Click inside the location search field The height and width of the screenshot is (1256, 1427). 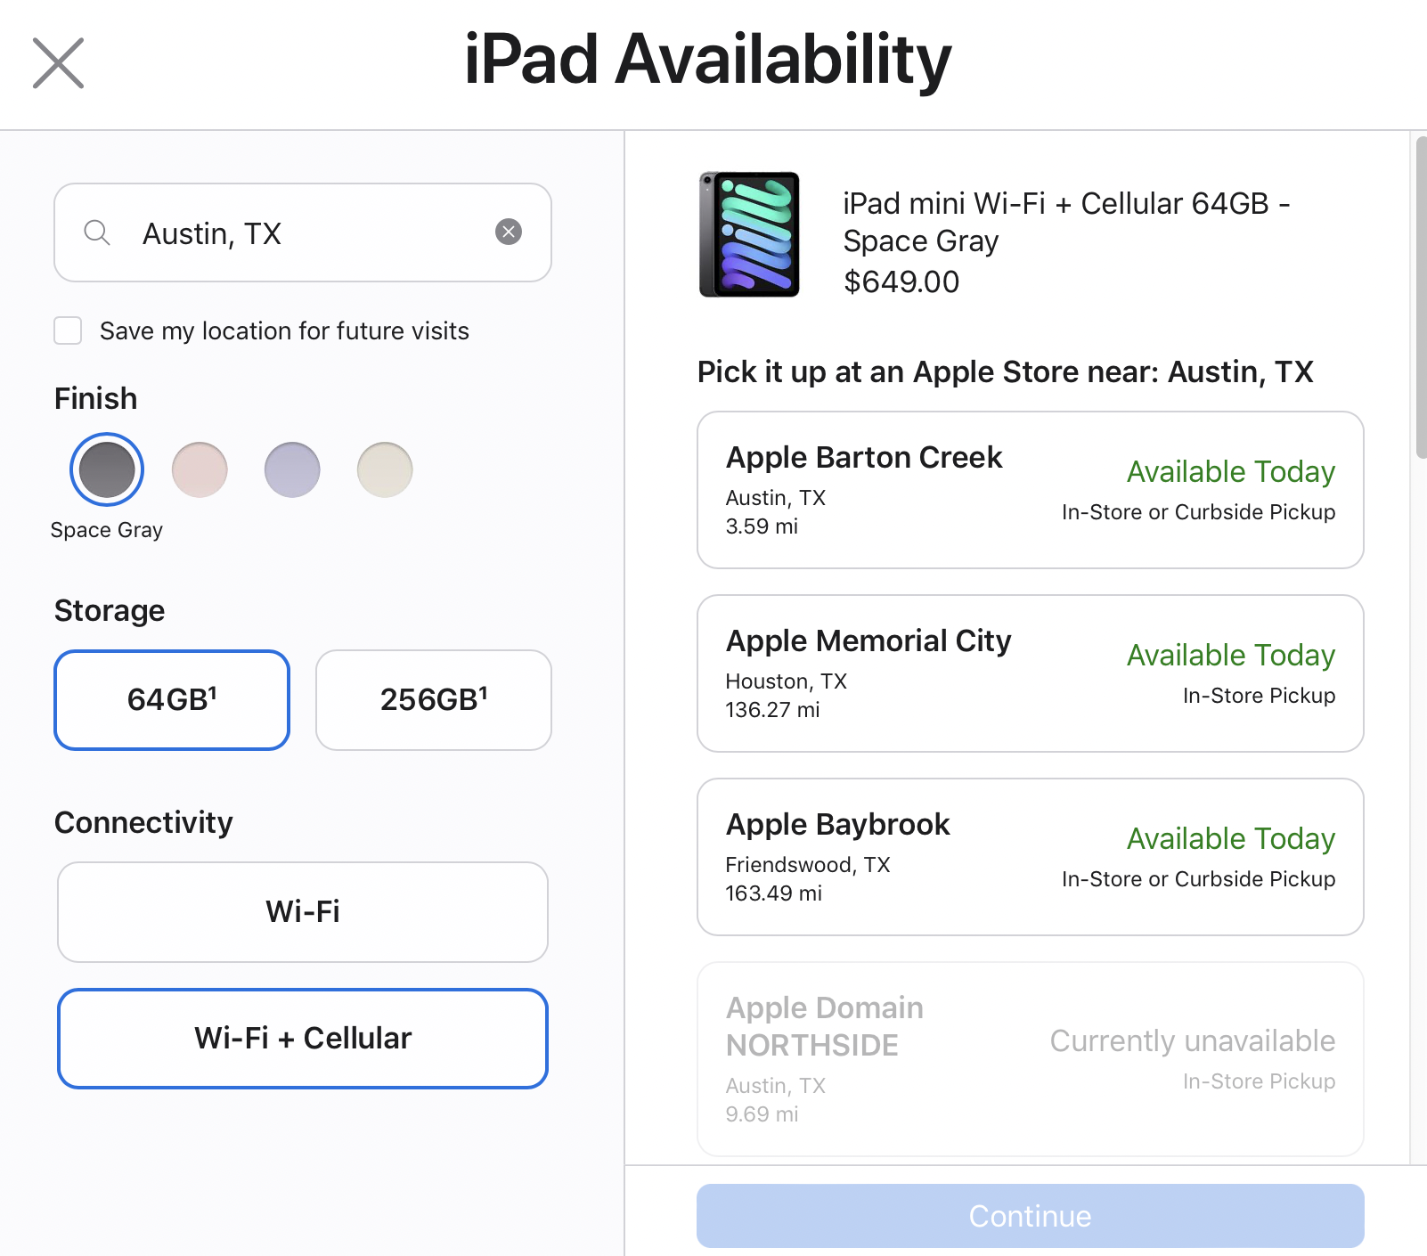pyautogui.click(x=303, y=233)
